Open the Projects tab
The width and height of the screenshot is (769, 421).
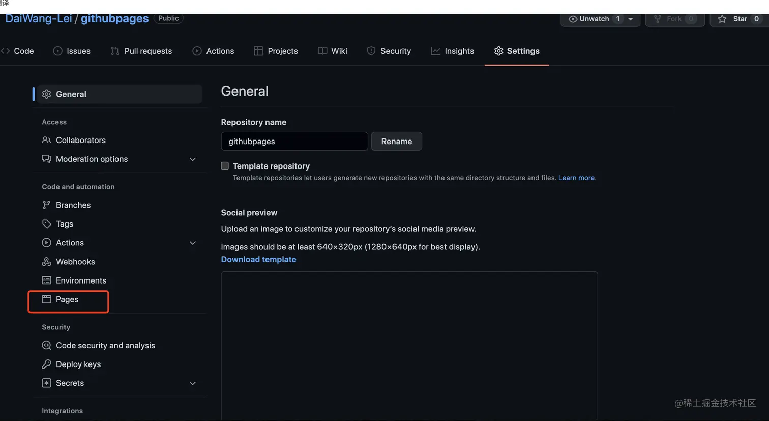click(x=276, y=51)
